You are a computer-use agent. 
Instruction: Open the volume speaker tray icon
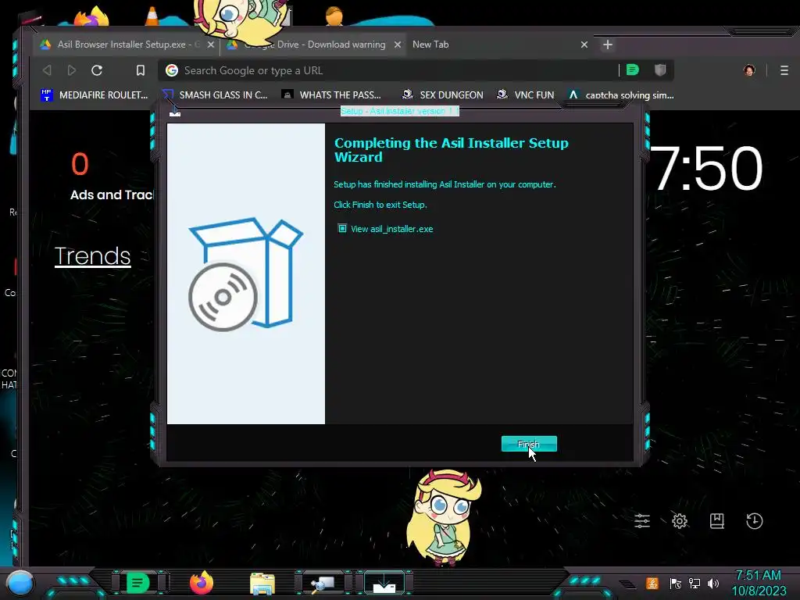[712, 583]
